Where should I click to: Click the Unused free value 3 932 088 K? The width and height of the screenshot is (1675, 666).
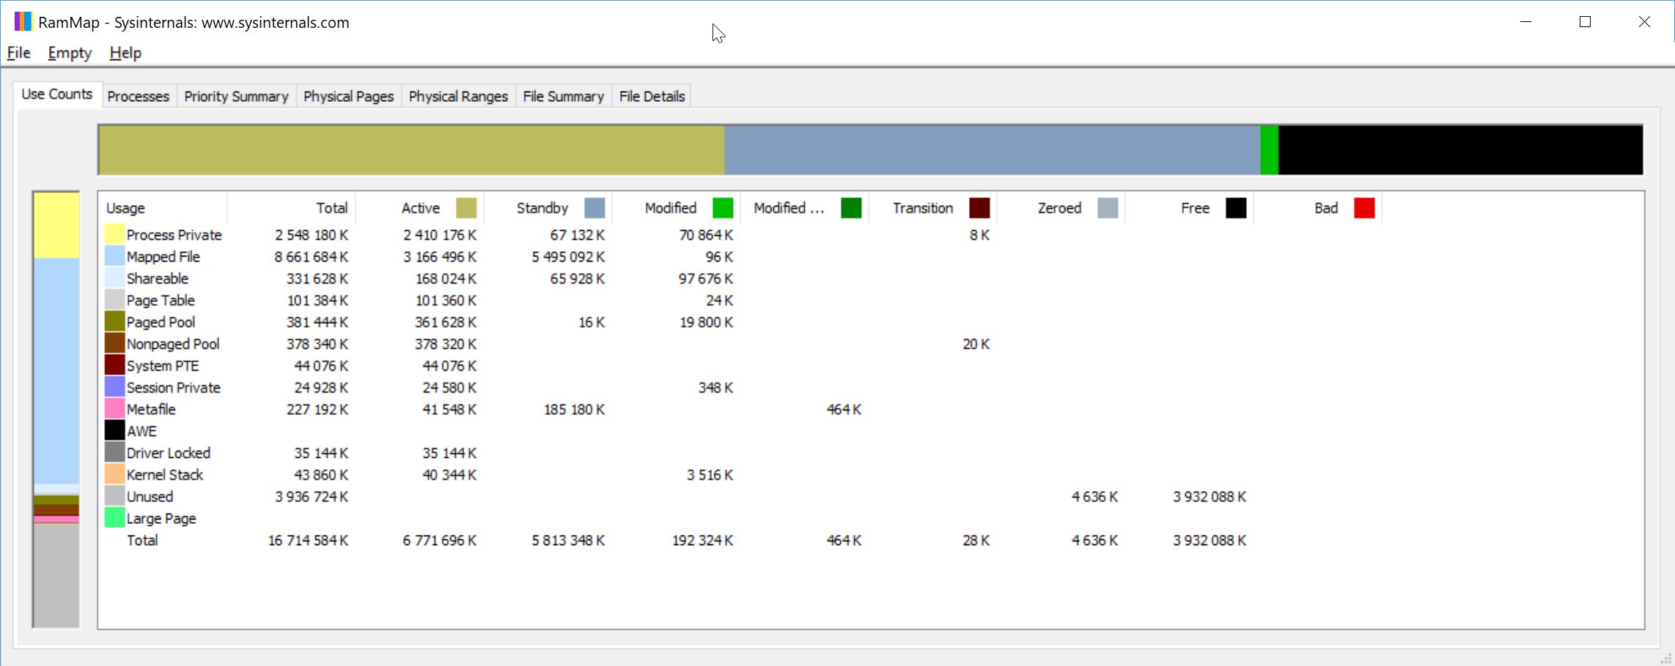(x=1210, y=497)
